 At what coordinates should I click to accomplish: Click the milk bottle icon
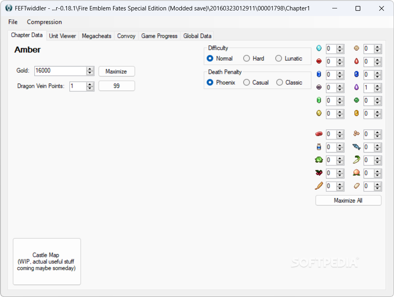coord(319,147)
